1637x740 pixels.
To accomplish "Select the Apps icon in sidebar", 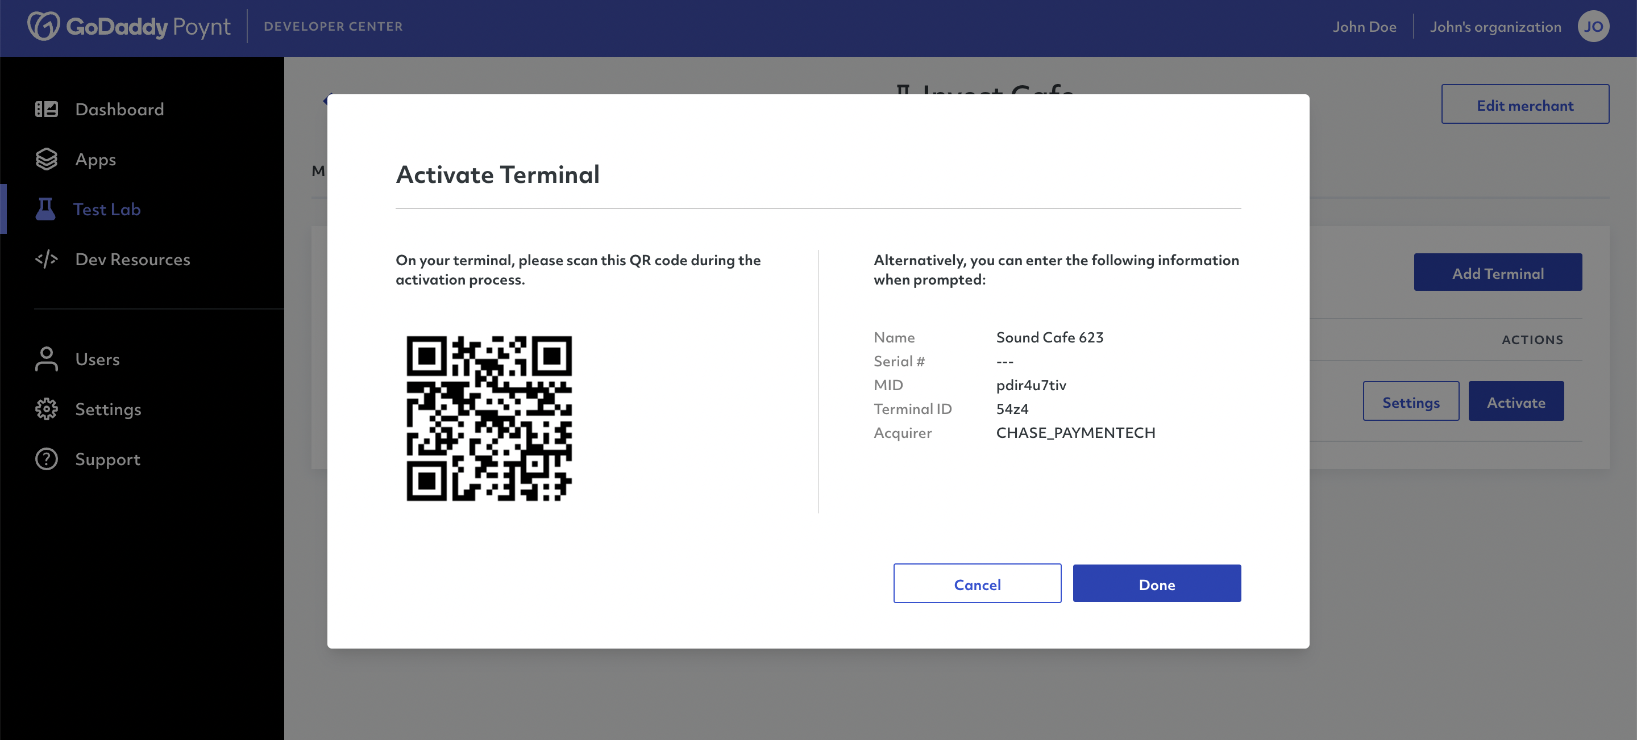I will [x=46, y=158].
